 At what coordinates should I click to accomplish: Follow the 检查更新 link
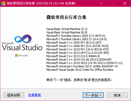pyautogui.click(x=35, y=95)
